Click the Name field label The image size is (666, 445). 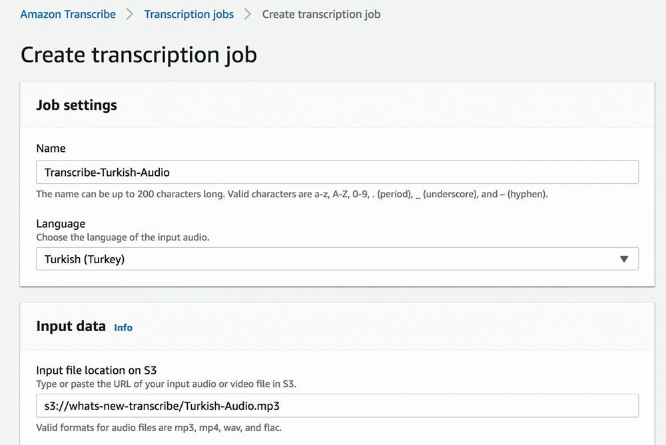pos(51,149)
